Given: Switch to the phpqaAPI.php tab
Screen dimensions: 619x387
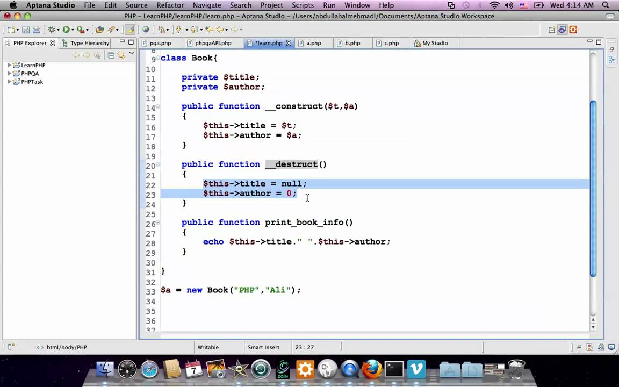Looking at the screenshot, I should coord(213,43).
